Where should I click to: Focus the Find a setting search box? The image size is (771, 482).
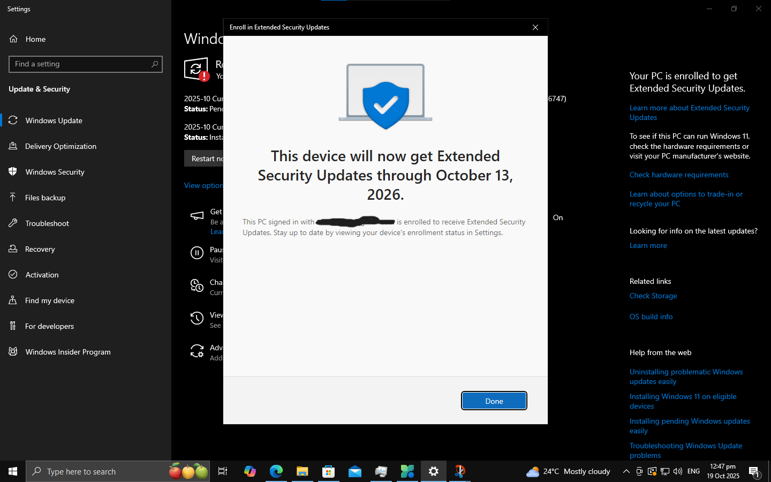coord(86,64)
